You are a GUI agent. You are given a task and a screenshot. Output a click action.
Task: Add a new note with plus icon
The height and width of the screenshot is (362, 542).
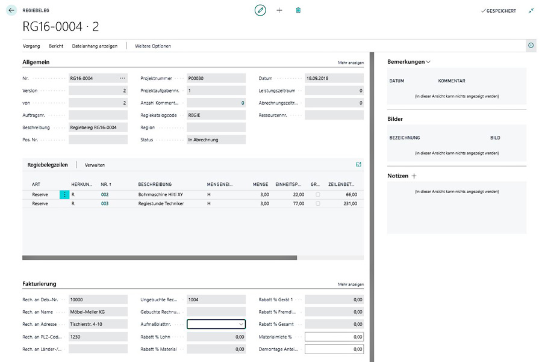pos(414,176)
